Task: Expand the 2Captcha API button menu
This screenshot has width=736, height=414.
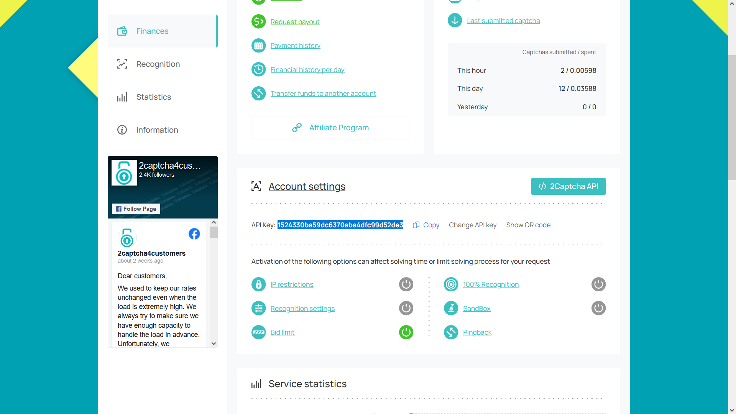Action: [x=568, y=186]
